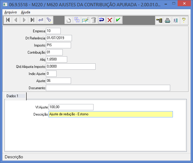Go to the first record
This screenshot has width=193, height=163.
pos(8,20)
